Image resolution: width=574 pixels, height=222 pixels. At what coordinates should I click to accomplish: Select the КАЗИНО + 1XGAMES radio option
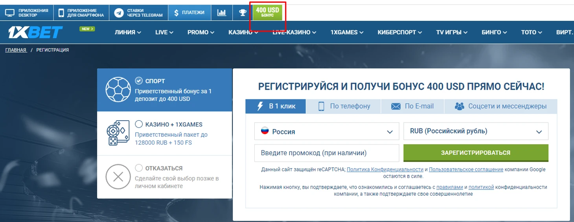[x=139, y=124]
